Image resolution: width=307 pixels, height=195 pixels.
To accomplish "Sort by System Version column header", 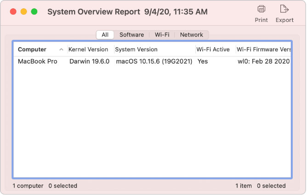I will click(x=136, y=49).
